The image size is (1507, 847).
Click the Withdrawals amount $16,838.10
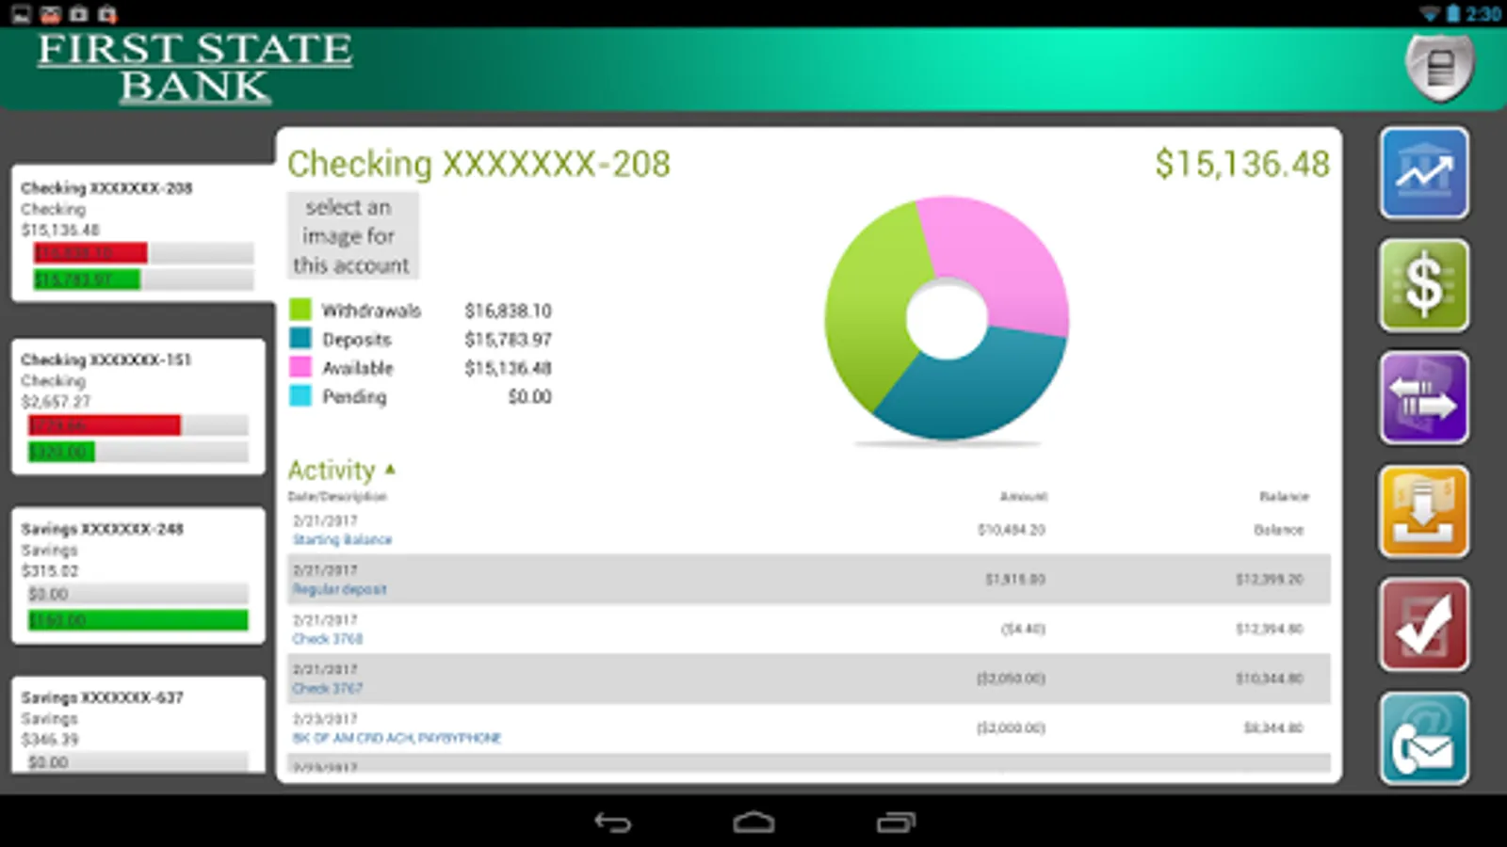508,311
